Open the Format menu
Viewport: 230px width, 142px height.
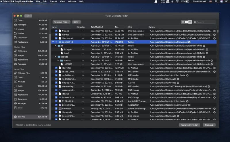pyautogui.click(x=53, y=1)
